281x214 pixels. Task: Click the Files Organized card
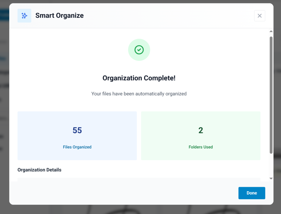(77, 136)
